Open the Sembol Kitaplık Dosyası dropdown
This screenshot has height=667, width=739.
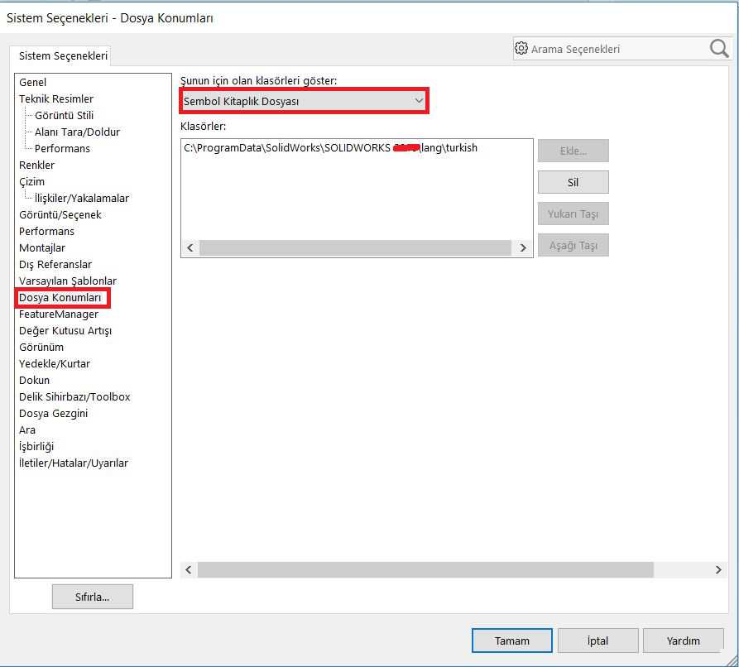pos(304,101)
